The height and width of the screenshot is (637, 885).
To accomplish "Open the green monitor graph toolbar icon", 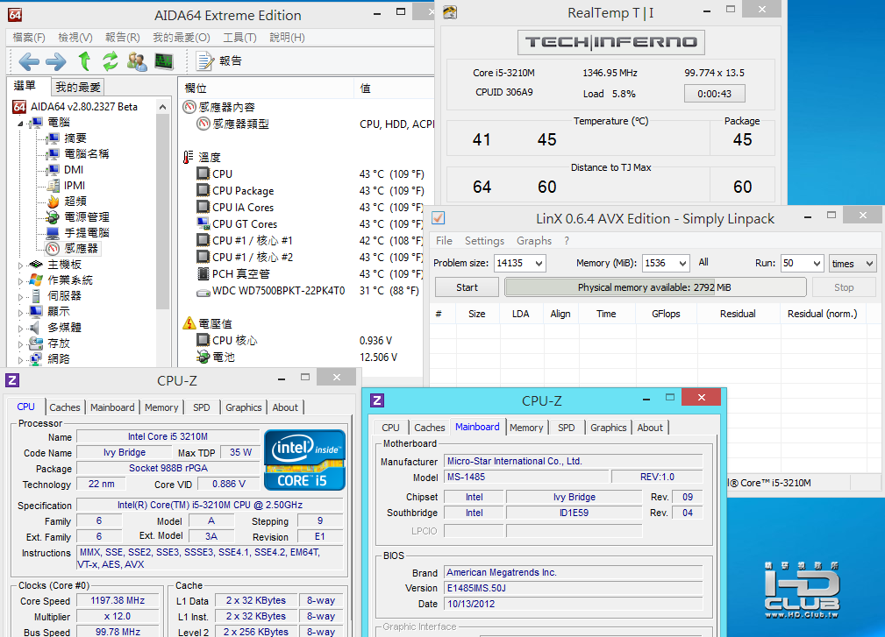I will pos(164,61).
